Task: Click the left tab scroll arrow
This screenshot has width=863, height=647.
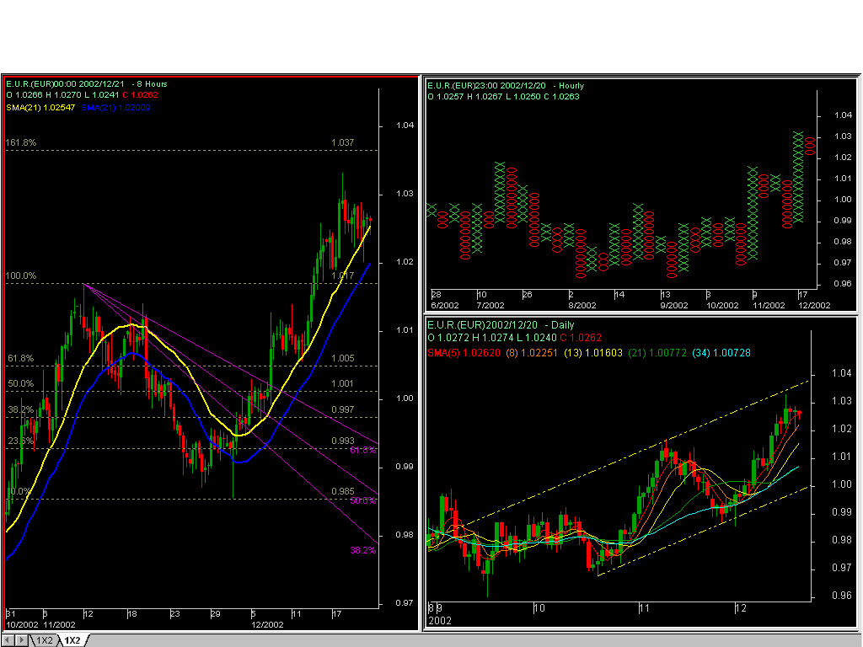Action: (x=9, y=640)
